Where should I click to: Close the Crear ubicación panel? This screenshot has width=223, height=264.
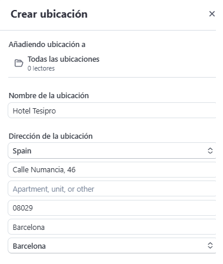[x=212, y=14]
